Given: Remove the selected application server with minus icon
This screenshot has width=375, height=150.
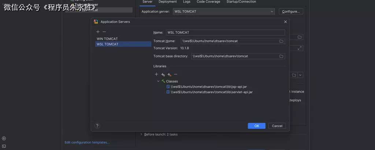Looking at the screenshot, I should click(x=104, y=32).
